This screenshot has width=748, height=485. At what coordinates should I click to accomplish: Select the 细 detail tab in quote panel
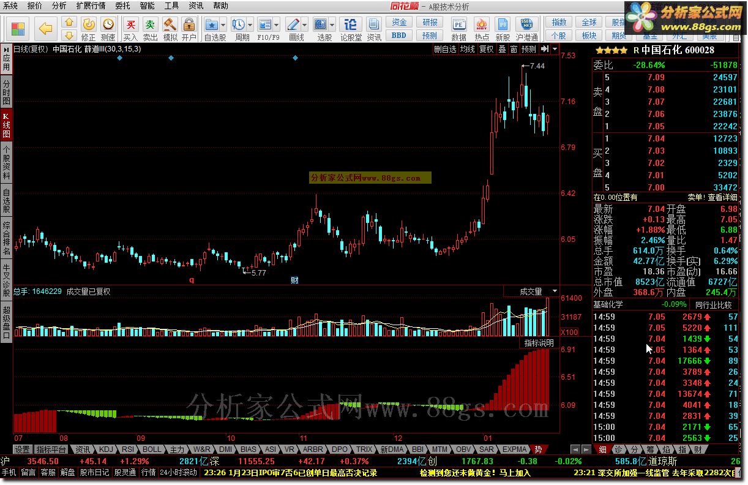coord(602,449)
